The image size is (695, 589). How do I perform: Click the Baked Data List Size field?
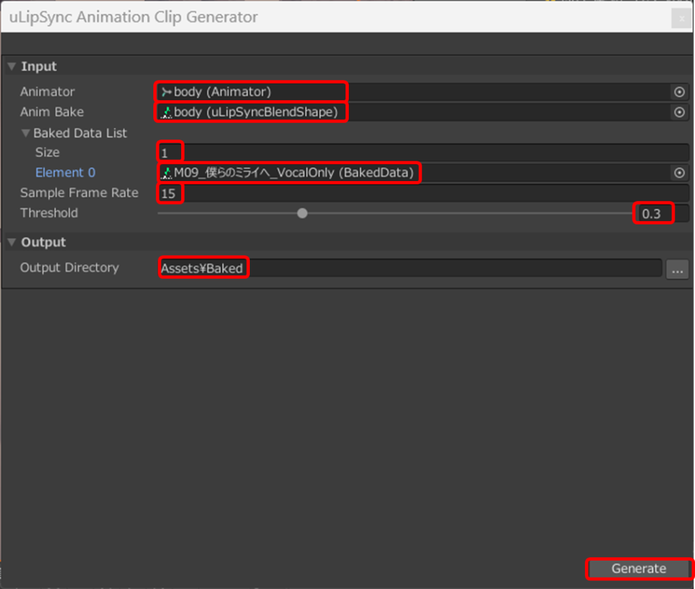(x=421, y=153)
